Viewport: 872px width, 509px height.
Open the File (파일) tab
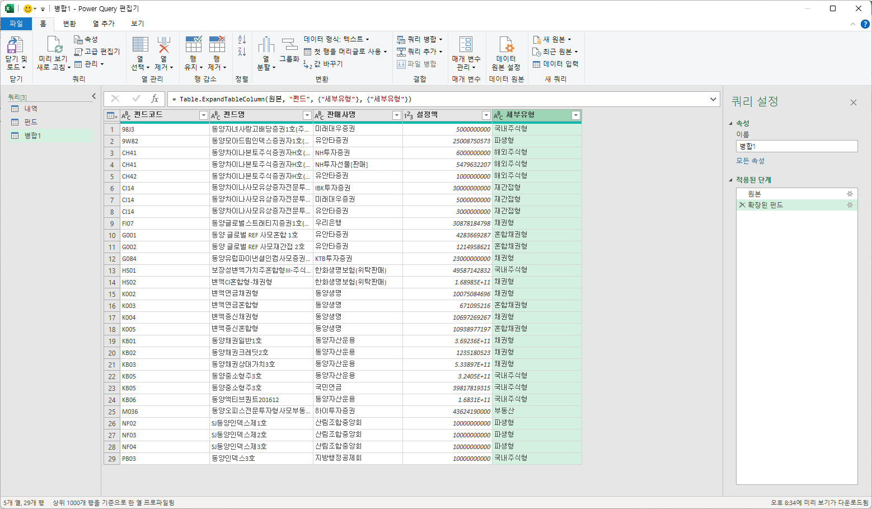[16, 24]
